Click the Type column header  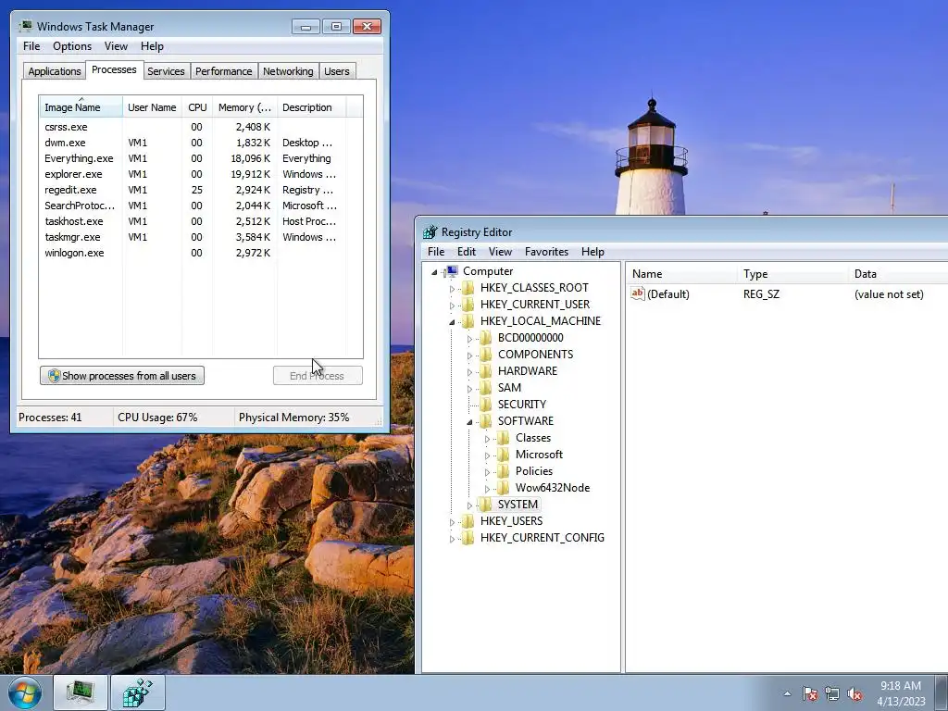tap(792, 274)
